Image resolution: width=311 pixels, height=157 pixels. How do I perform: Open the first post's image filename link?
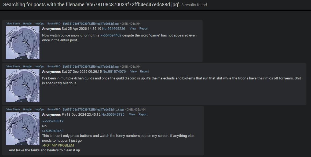click(91, 24)
